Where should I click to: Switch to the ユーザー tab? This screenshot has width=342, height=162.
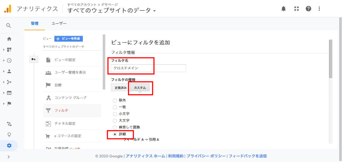[x=59, y=24]
